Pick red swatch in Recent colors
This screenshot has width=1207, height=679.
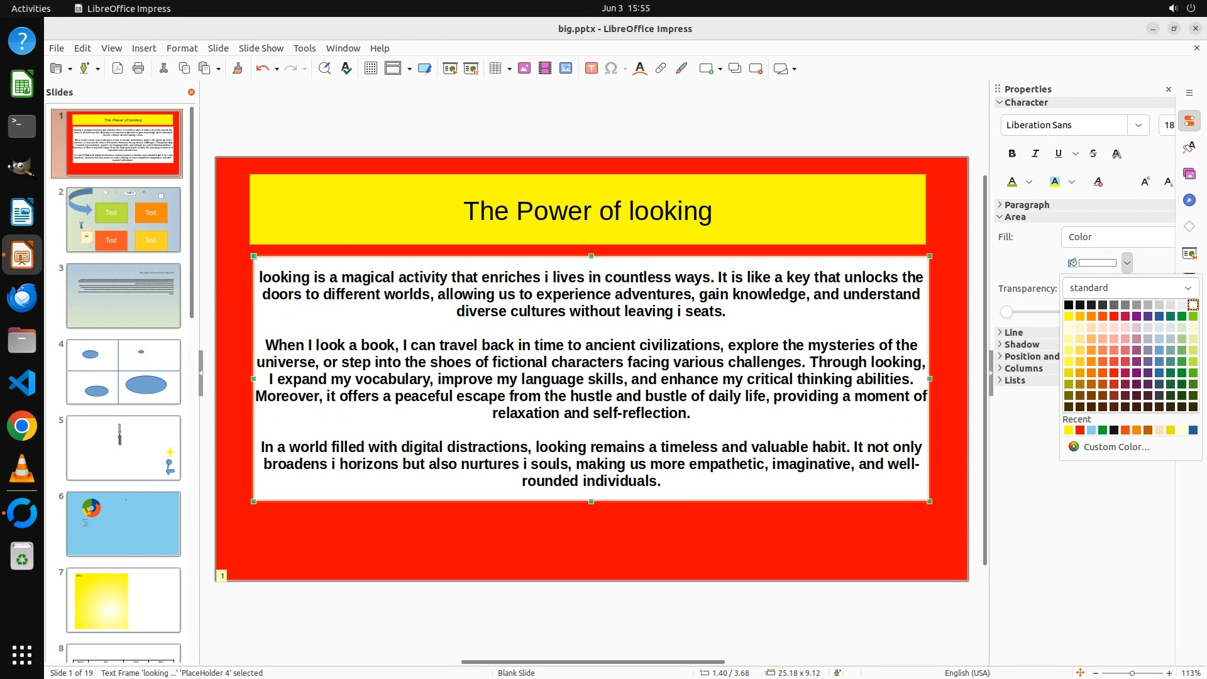[1079, 431]
